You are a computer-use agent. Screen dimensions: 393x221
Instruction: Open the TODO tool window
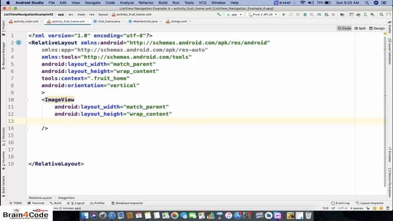pyautogui.click(x=15, y=203)
